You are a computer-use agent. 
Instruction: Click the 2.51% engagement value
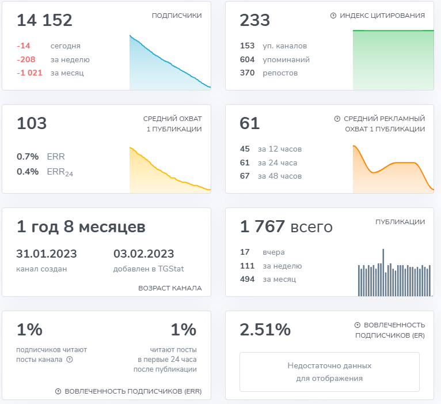(265, 330)
